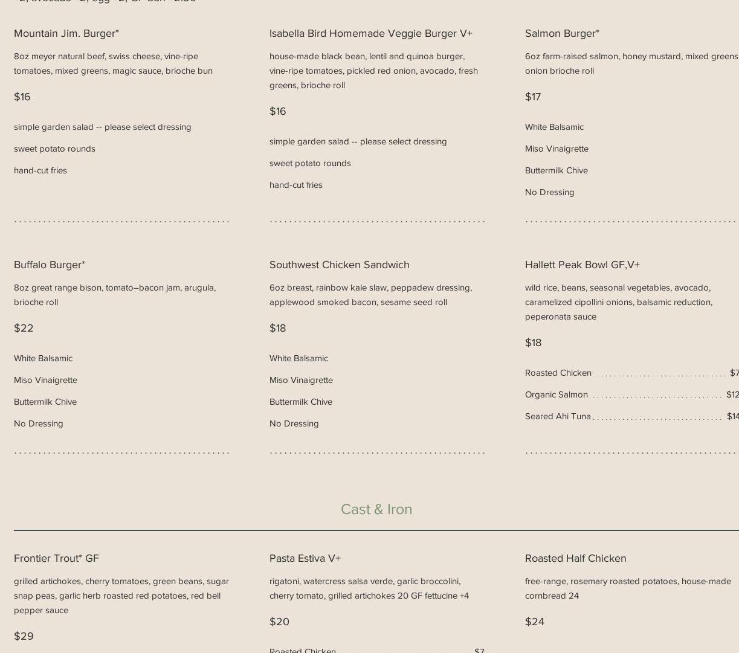Click the Cast & Iron section heading
Viewport: 739px width, 653px height.
point(376,509)
